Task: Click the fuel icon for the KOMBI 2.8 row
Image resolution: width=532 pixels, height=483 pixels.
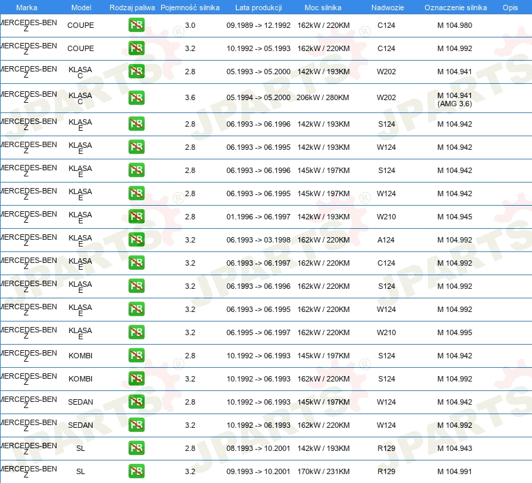Action: 137,356
